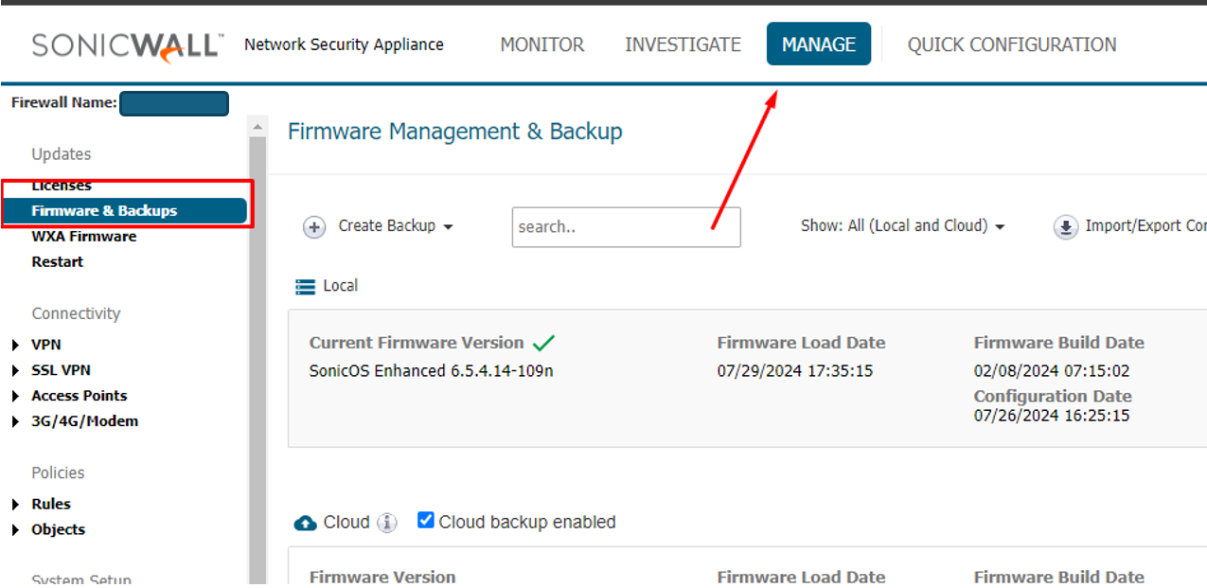Click the Cloud info icon
Image resolution: width=1207 pixels, height=588 pixels.
387,523
